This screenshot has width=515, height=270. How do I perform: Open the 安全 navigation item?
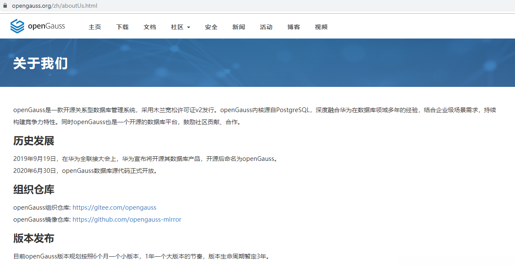211,27
